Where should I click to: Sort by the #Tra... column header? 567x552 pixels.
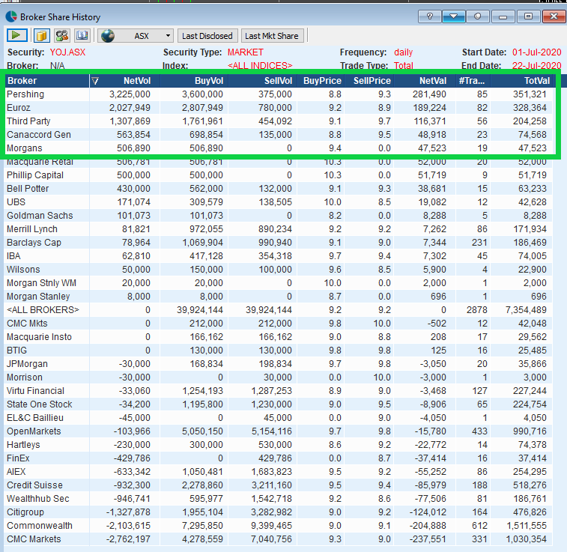(x=472, y=81)
